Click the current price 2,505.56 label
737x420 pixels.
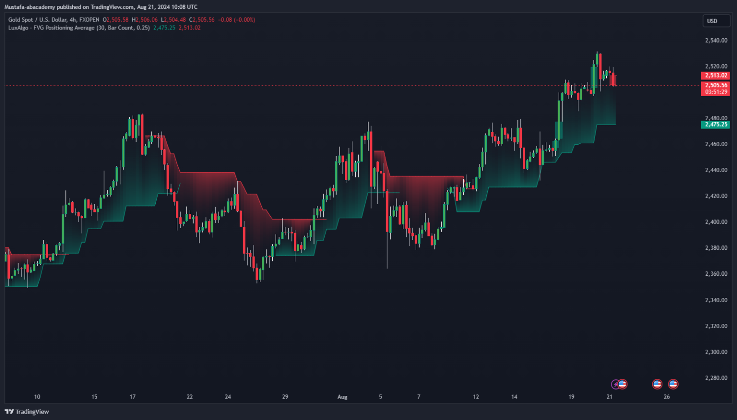coord(715,85)
